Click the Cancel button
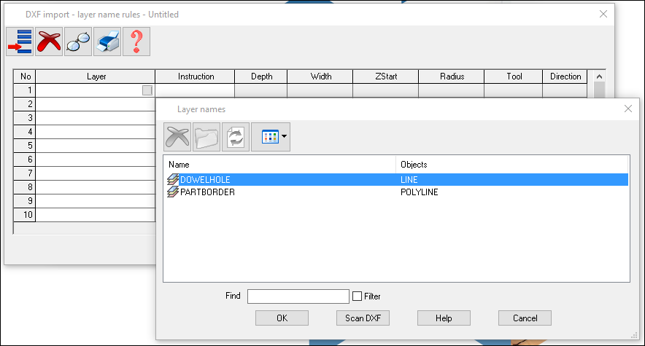Viewport: 645px width, 346px height. click(525, 318)
